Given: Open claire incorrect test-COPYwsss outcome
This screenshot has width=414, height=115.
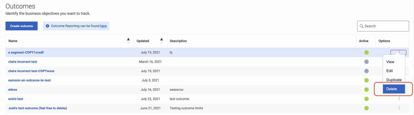Looking at the screenshot, I should (31, 71).
